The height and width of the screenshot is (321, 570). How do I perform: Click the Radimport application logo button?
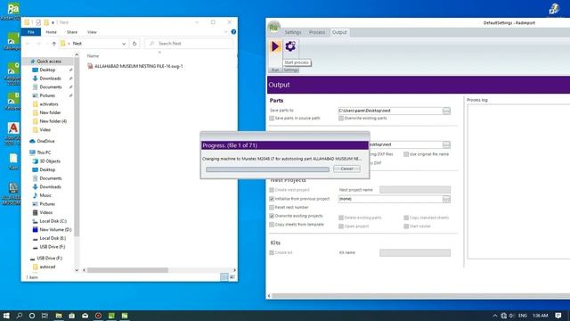click(273, 28)
